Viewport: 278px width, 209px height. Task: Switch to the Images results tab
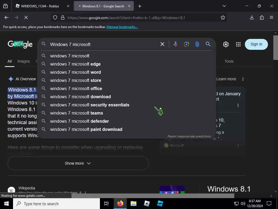[24, 61]
